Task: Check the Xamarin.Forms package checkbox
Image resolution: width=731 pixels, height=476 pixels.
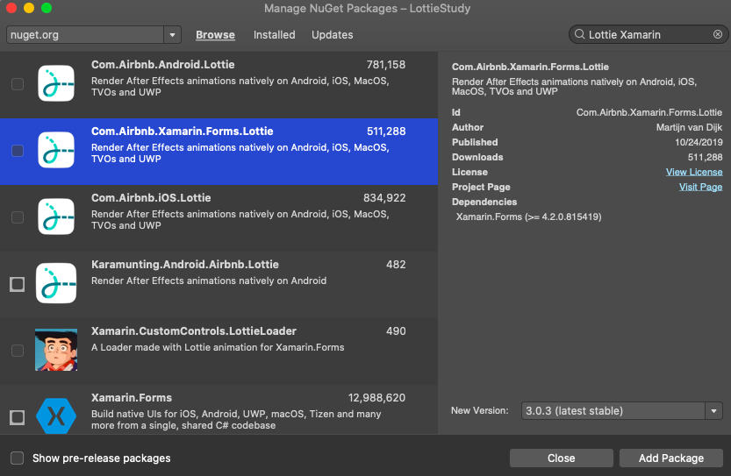Action: (18, 417)
